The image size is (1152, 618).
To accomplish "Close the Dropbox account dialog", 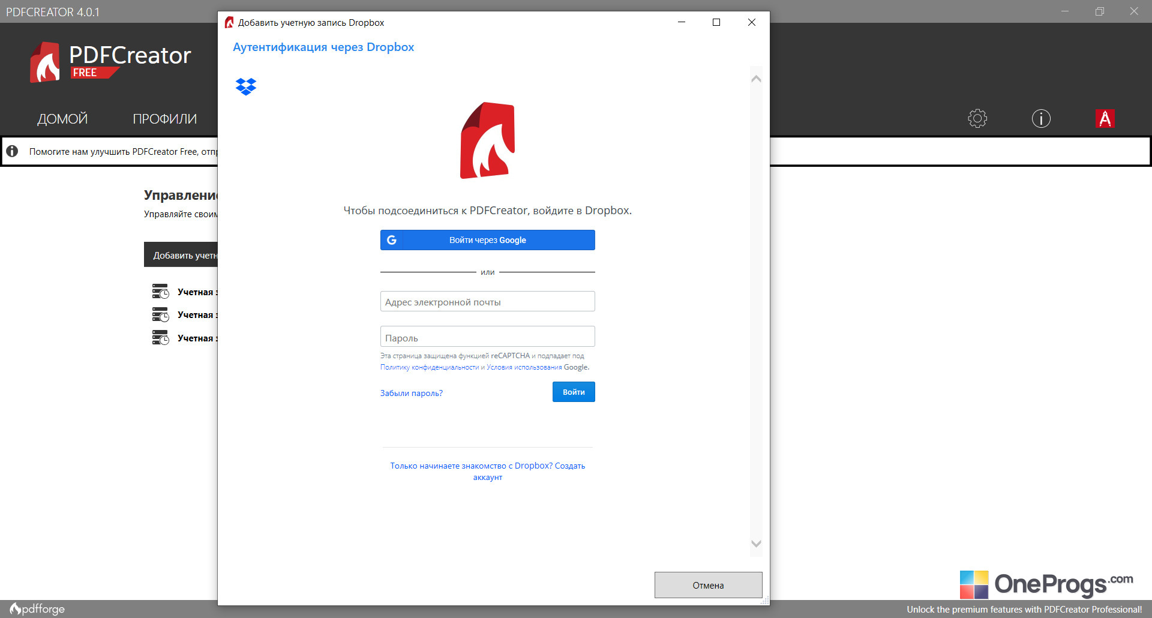I will (752, 22).
